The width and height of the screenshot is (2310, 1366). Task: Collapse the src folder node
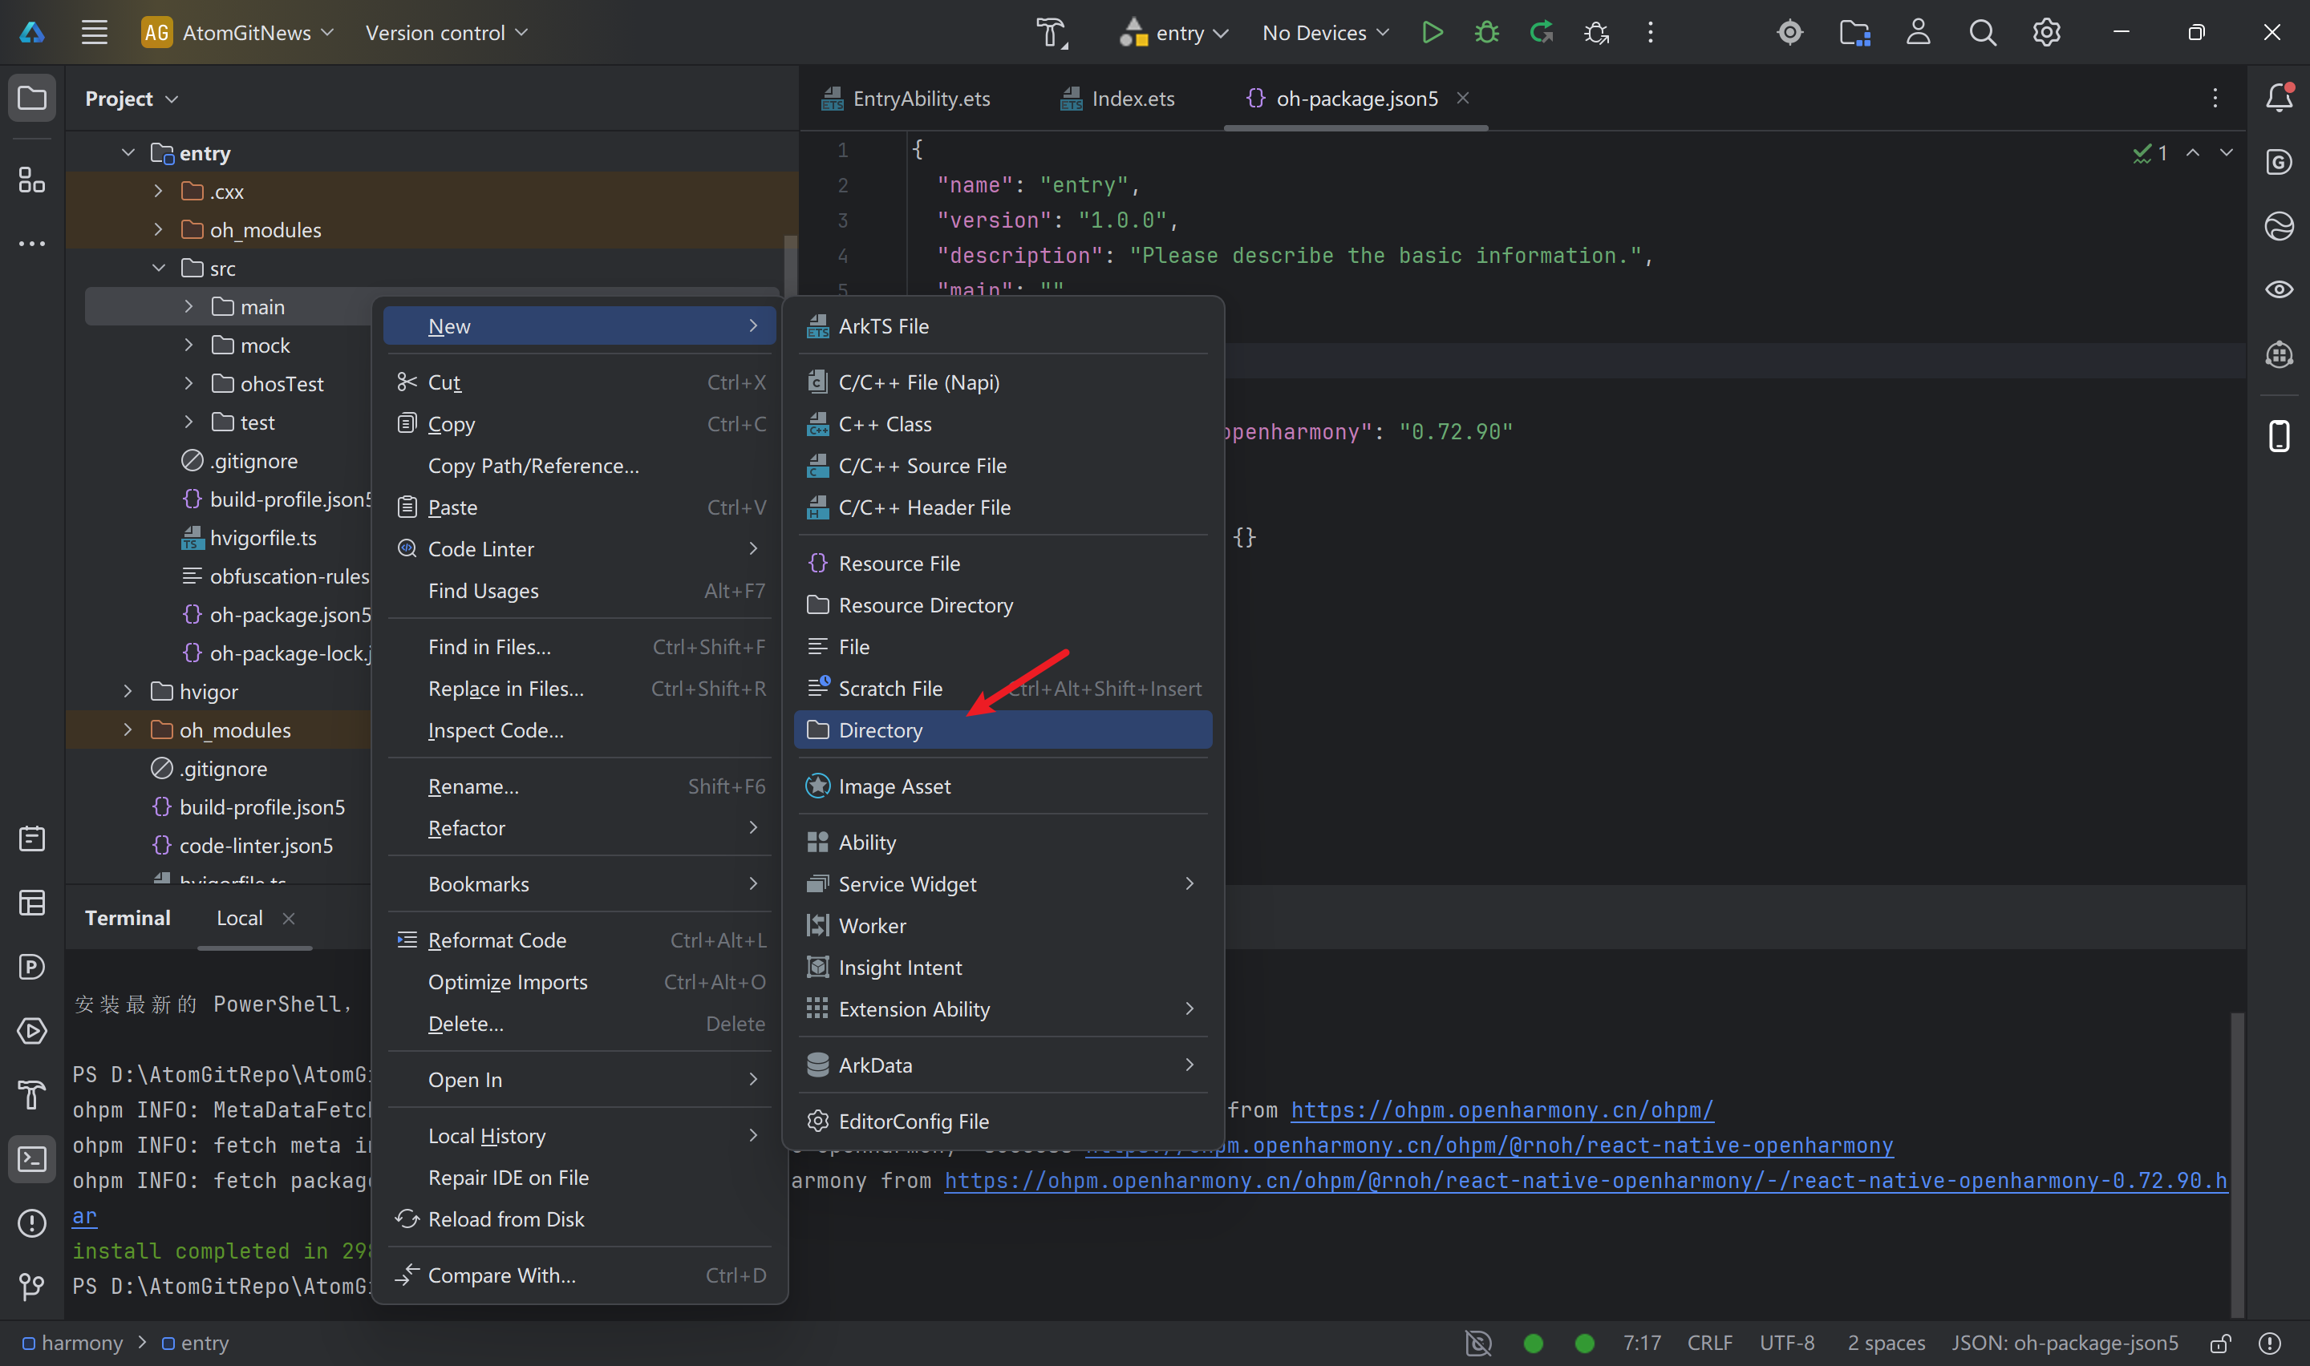160,268
